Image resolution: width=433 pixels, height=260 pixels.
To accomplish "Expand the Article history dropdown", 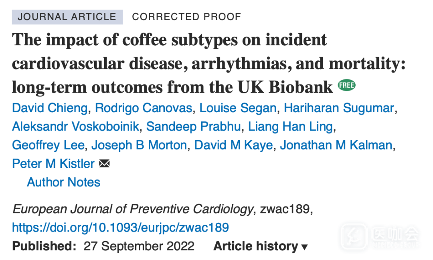I will pos(260,246).
